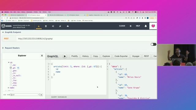The width and height of the screenshot is (196, 110).
Task: Open the Remote Schemas plug icon
Action: [x=60, y=26]
